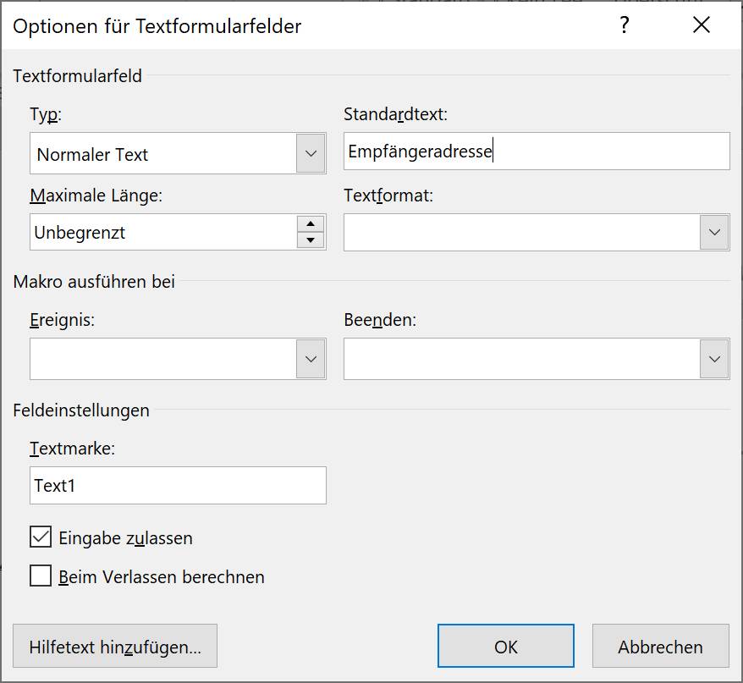This screenshot has width=743, height=683.
Task: Uncheck Eingabe zulassen checkbox
Action: tap(41, 537)
